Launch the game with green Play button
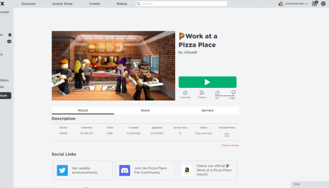 208,82
